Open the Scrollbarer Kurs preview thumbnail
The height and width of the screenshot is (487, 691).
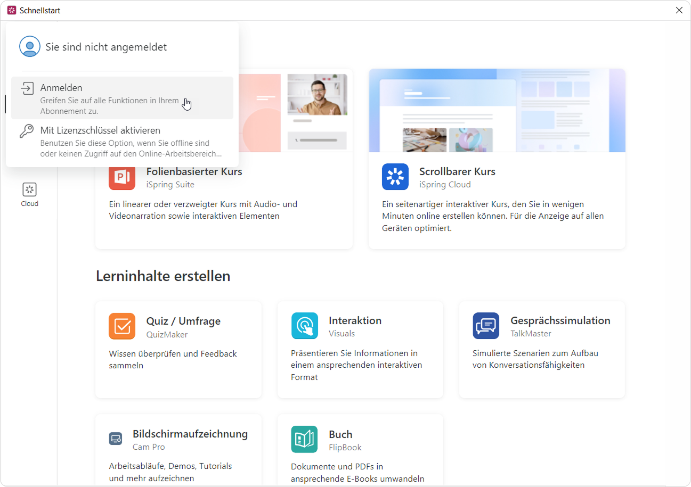[x=497, y=110]
